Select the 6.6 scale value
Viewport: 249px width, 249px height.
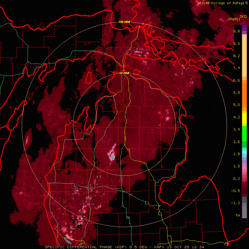click(x=237, y=80)
